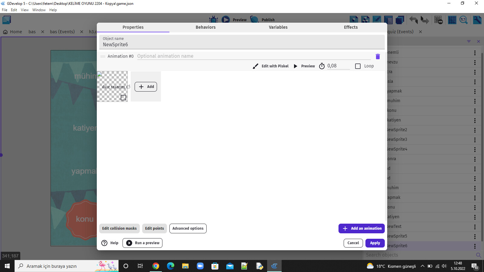The image size is (484, 272).
Task: Click the filter icon in the objects panel
Action: click(x=469, y=41)
